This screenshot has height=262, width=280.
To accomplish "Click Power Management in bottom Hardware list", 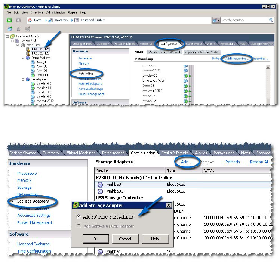I will [x=35, y=223].
